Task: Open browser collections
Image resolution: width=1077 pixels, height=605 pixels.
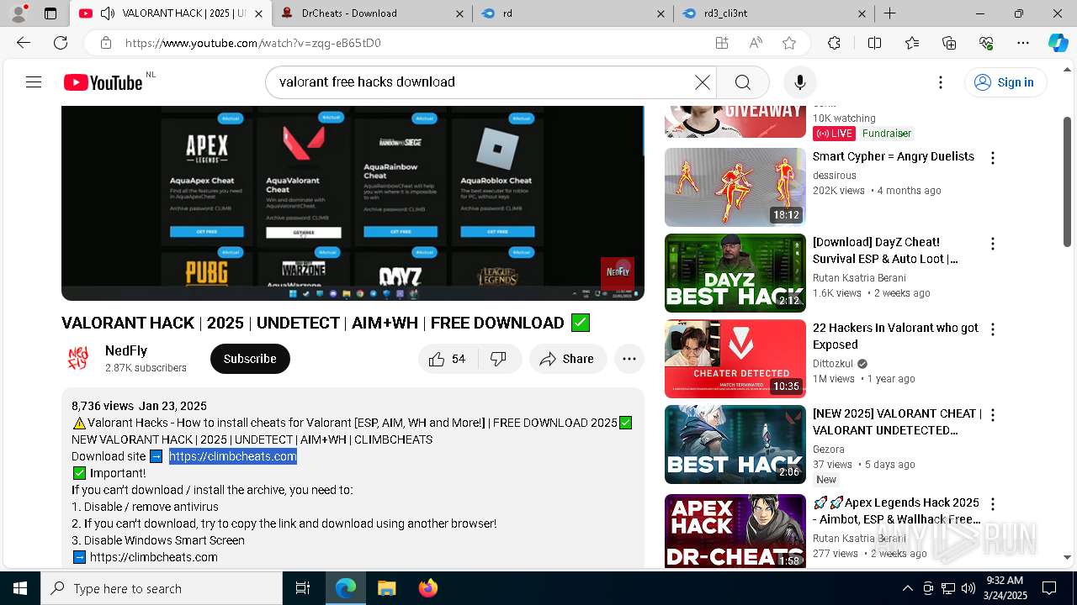Action: (949, 43)
